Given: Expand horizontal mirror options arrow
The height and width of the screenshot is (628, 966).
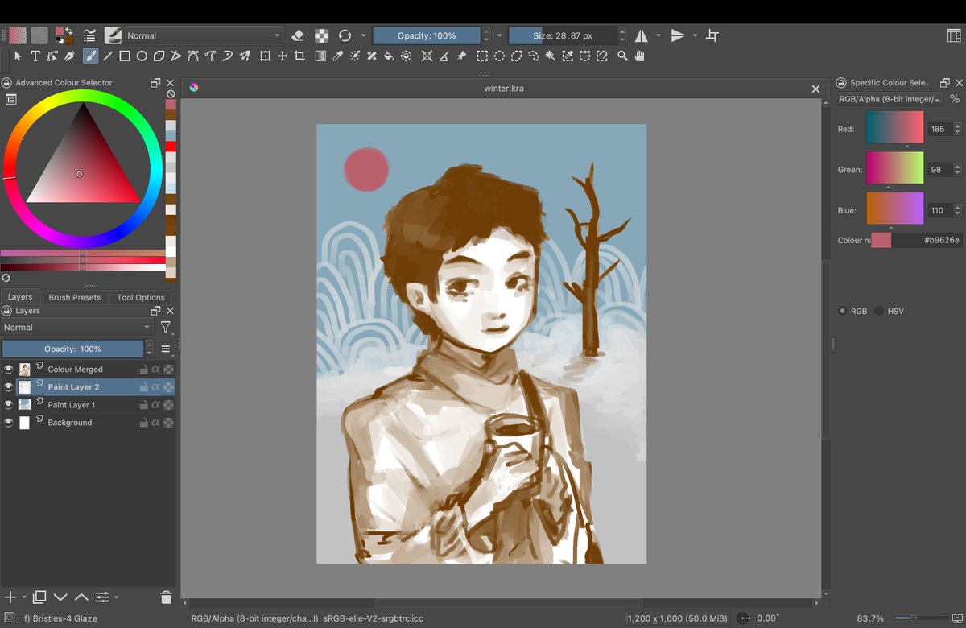Looking at the screenshot, I should coord(658,35).
